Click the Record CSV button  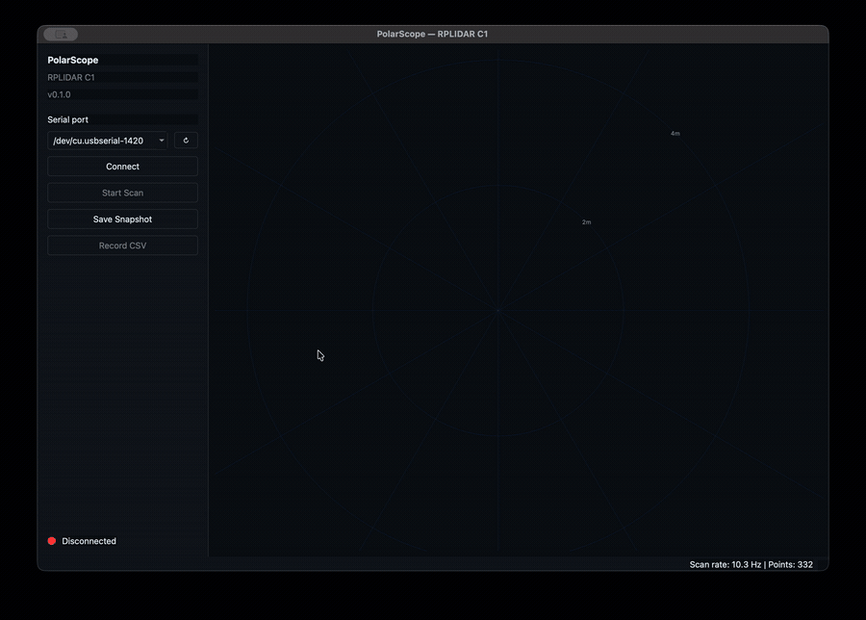tap(122, 245)
